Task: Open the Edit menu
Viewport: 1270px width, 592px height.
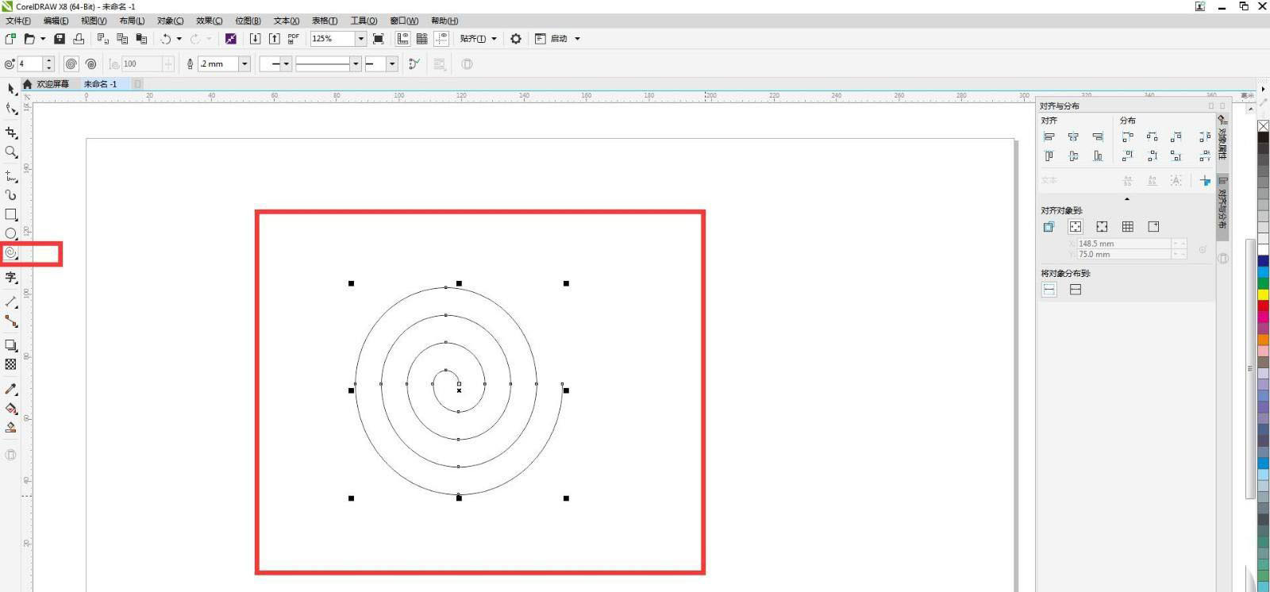Action: click(x=56, y=21)
